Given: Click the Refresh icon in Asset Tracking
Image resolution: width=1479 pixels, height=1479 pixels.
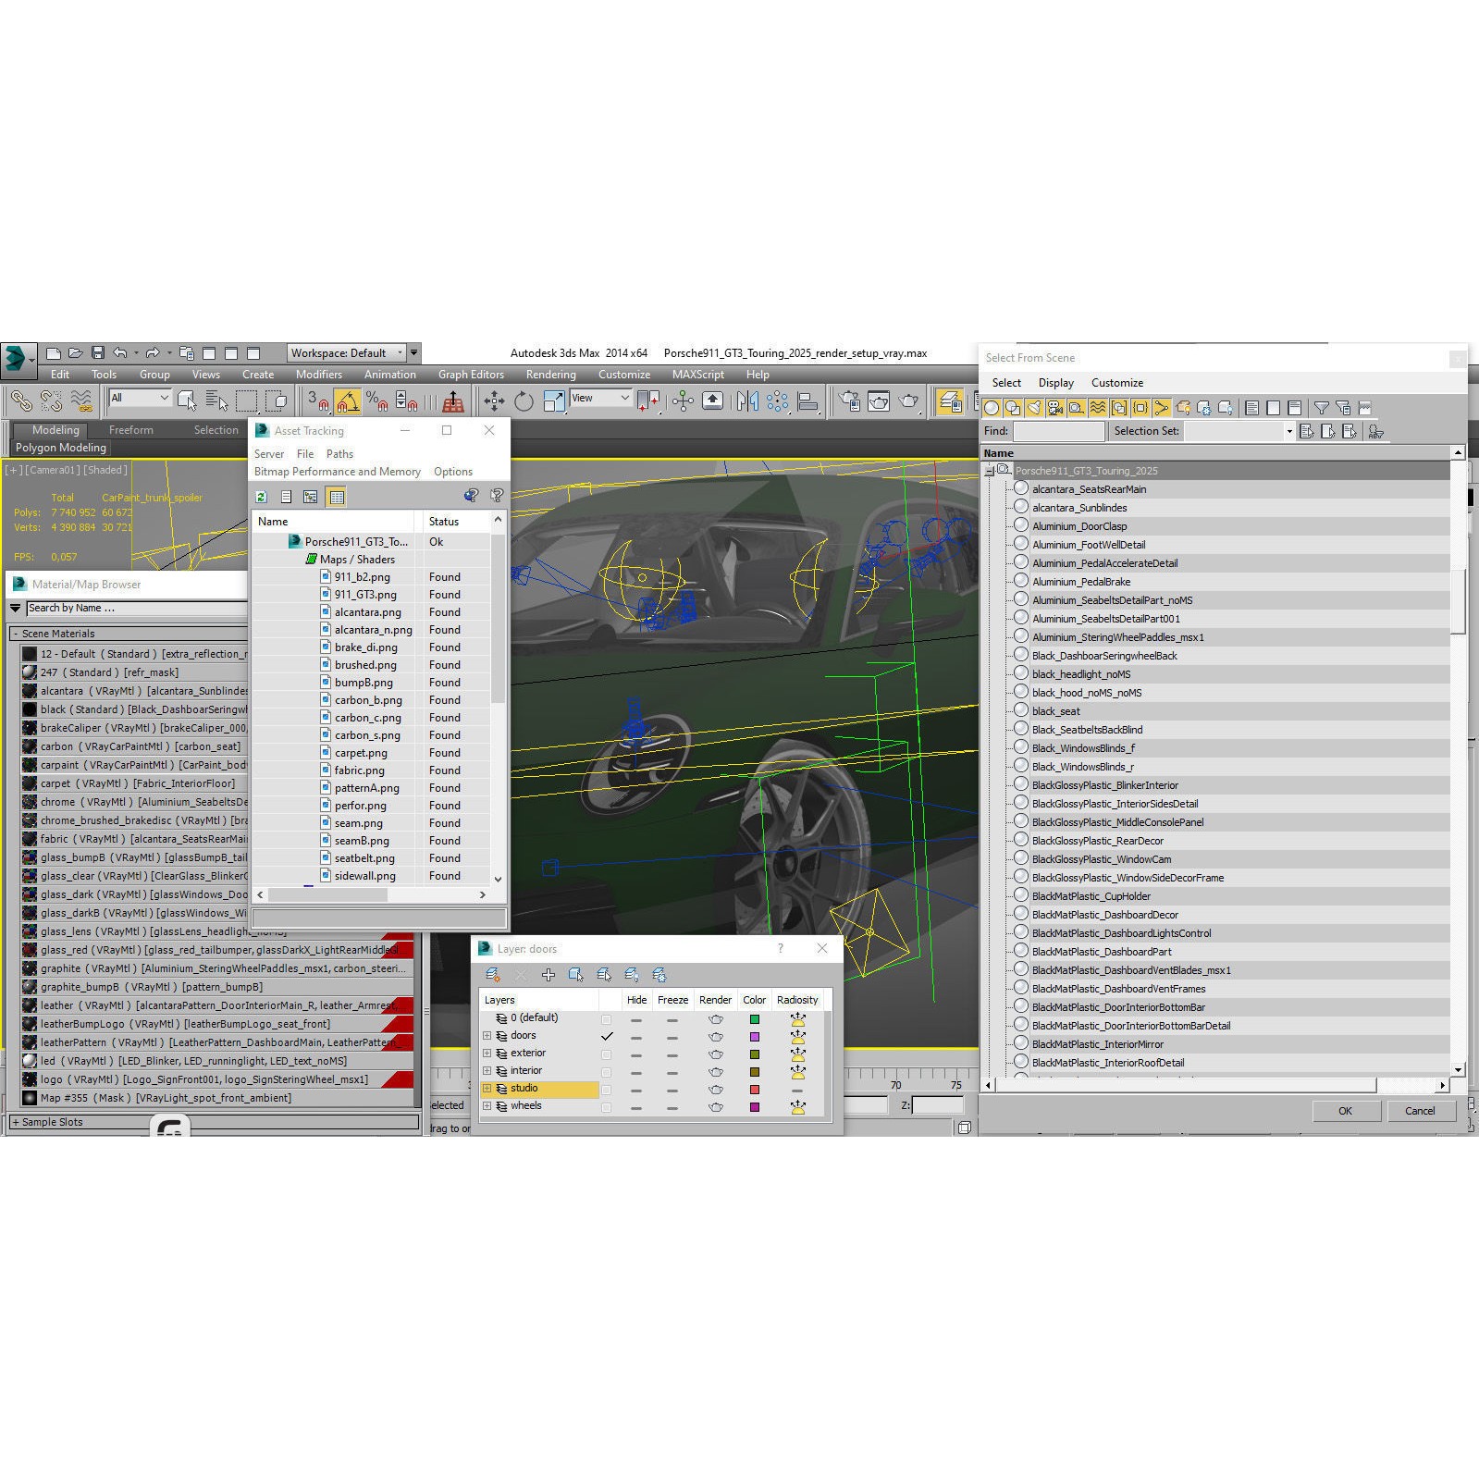Looking at the screenshot, I should [262, 497].
